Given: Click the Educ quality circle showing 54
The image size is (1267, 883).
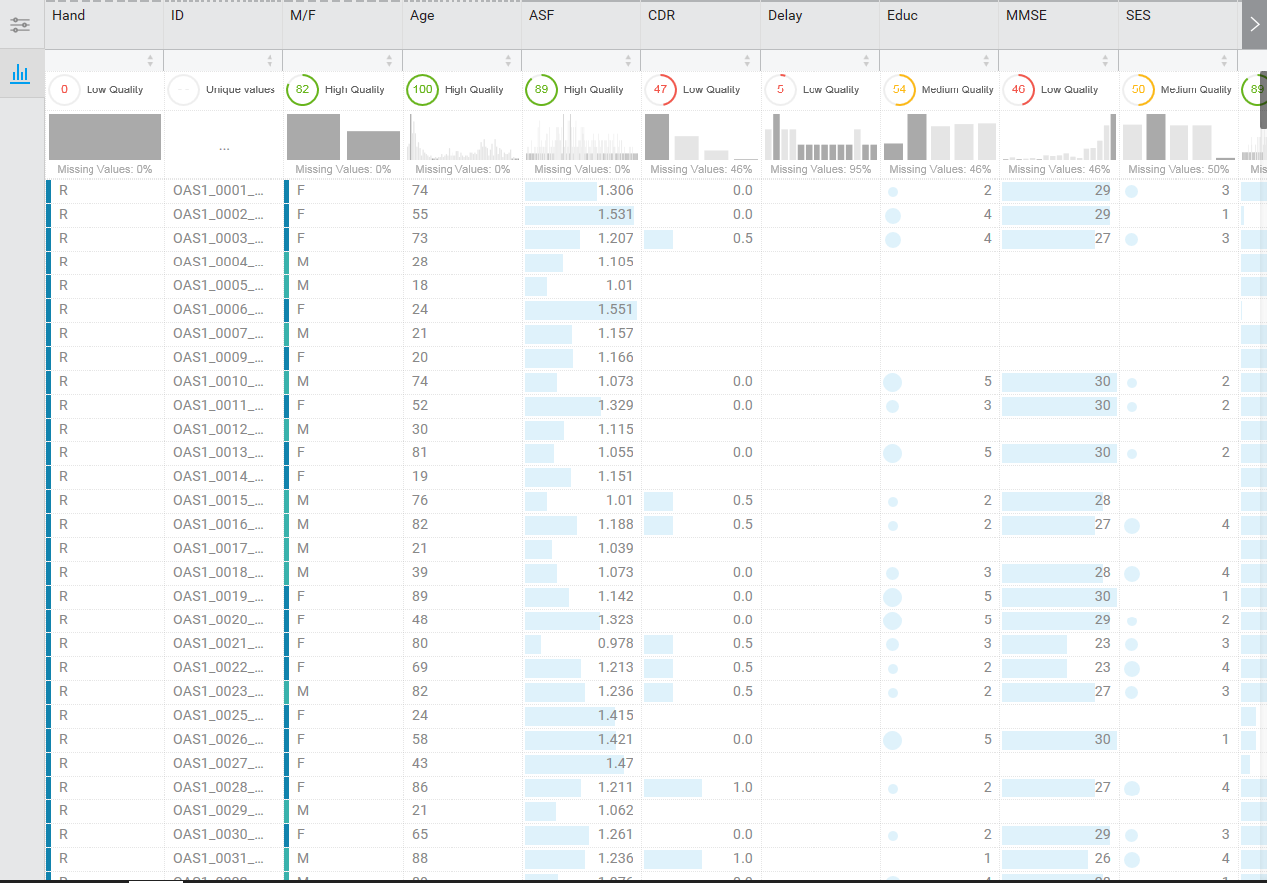Looking at the screenshot, I should (899, 89).
